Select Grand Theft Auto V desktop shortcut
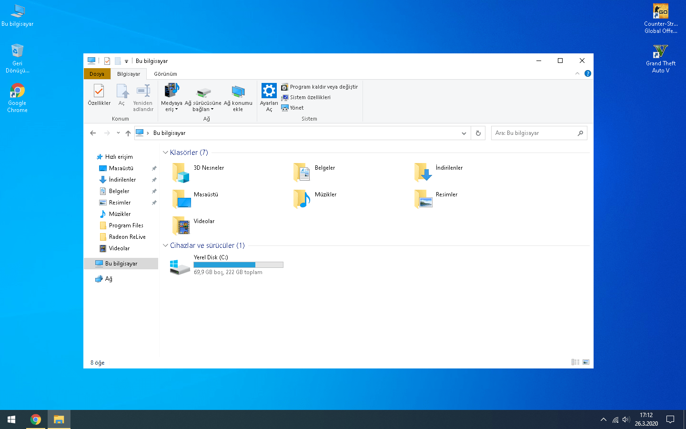Image resolution: width=686 pixels, height=429 pixels. (x=661, y=58)
